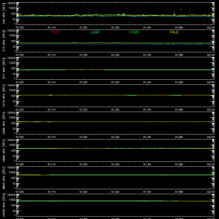Click the 10 tick label on 8800 MHz axis
The height and width of the screenshot is (219, 219).
(14, 183)
